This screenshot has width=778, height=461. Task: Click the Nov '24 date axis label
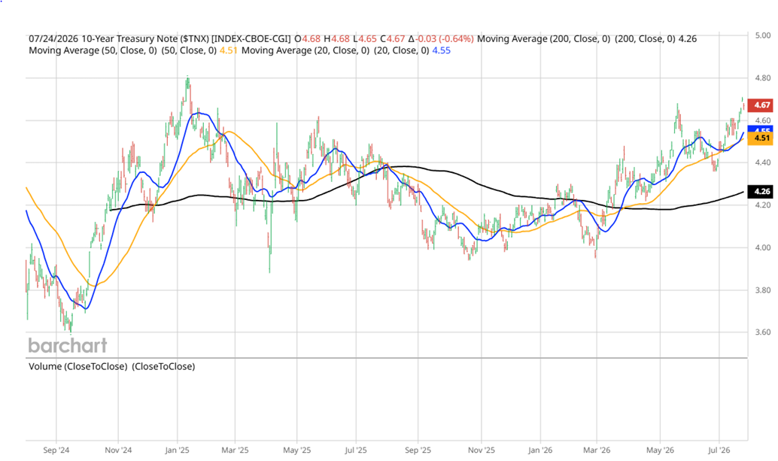coord(118,450)
